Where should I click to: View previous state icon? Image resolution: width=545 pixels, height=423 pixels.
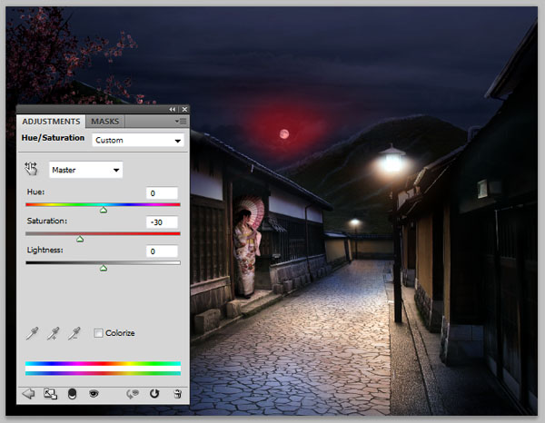tap(133, 394)
